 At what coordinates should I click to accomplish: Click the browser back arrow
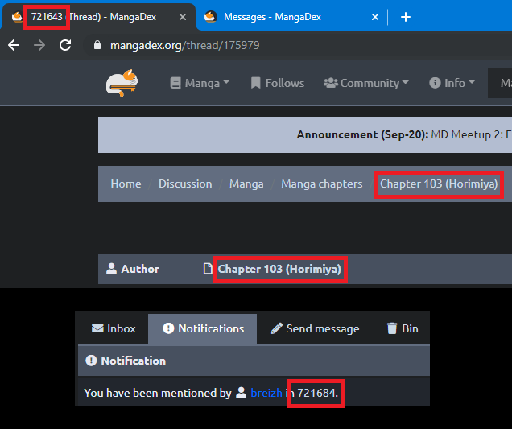pyautogui.click(x=14, y=45)
